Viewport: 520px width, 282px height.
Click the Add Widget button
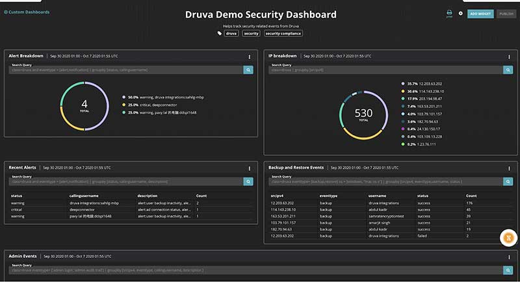coord(480,14)
